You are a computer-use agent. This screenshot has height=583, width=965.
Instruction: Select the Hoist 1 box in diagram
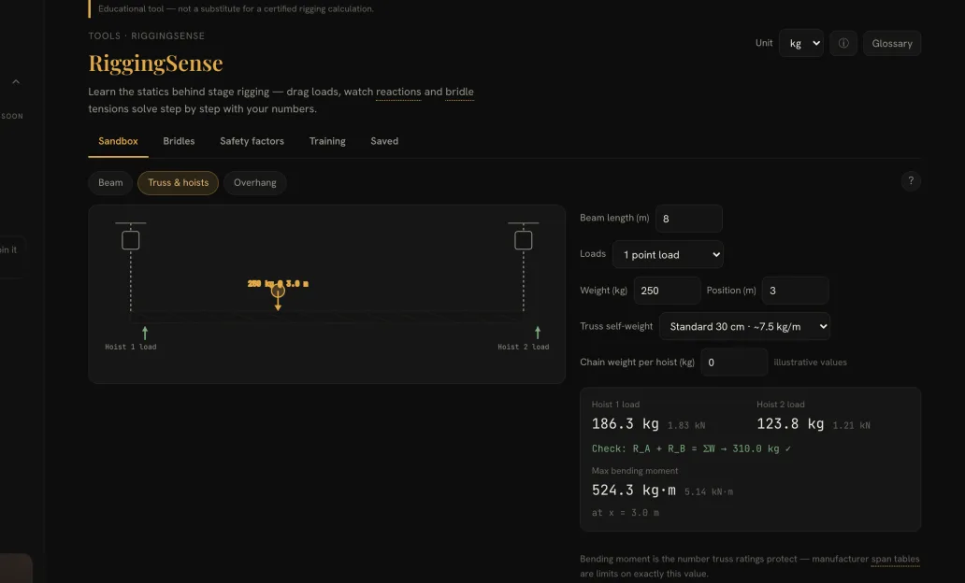131,240
